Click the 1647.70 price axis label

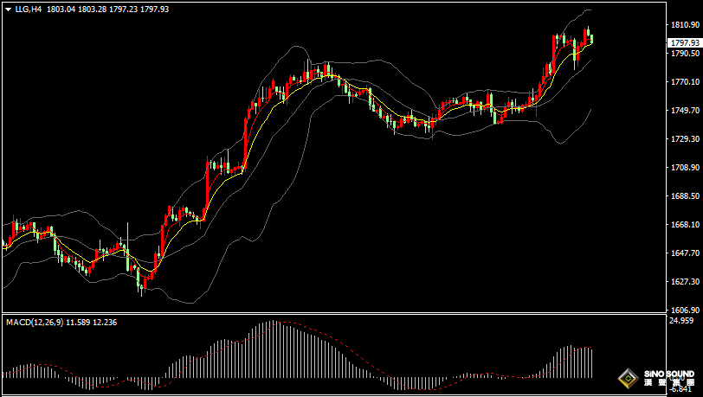tap(683, 253)
